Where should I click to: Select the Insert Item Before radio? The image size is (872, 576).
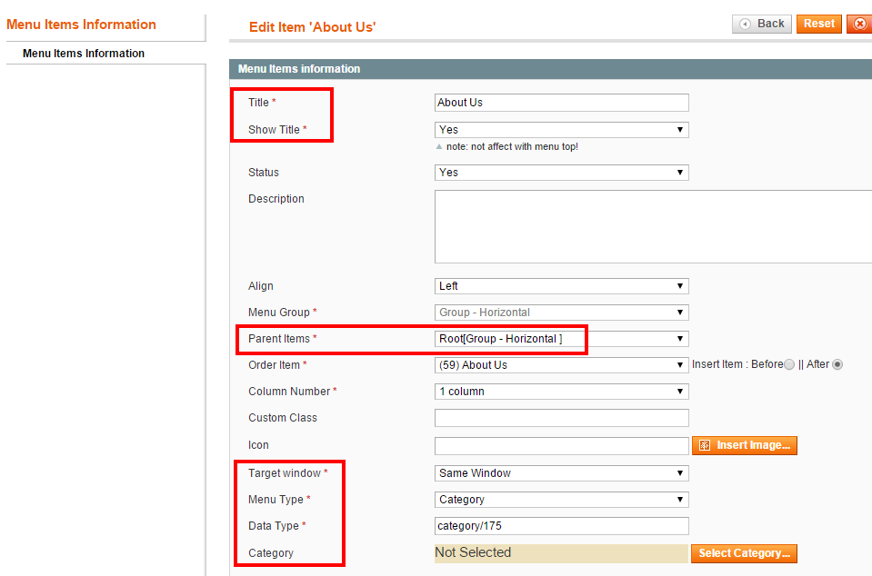(789, 364)
